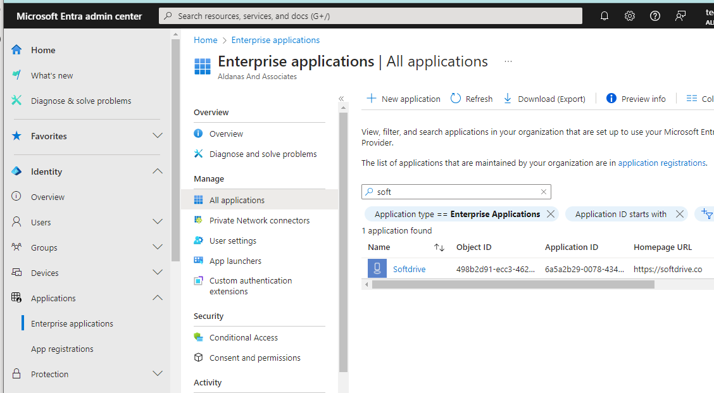Image resolution: width=714 pixels, height=393 pixels.
Task: Click the All applications grid icon
Action: tap(199, 200)
